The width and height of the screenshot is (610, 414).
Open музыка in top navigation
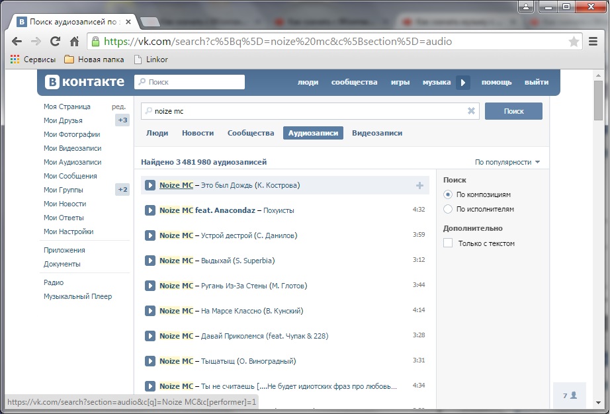[437, 83]
